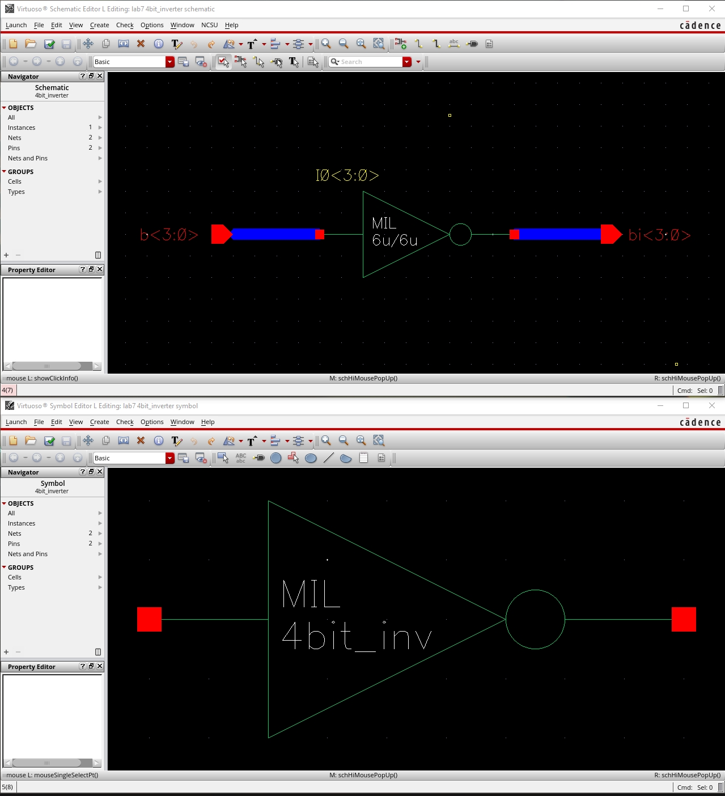Click Copy icon in Schematic Editor toolbar
Image resolution: width=725 pixels, height=796 pixels.
point(106,44)
